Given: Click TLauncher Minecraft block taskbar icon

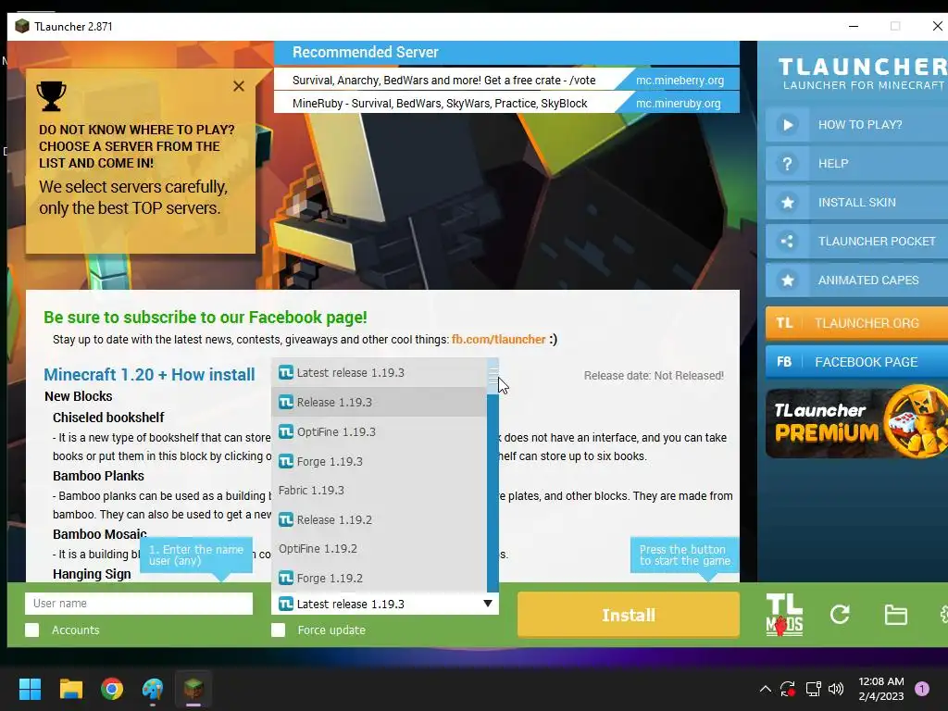Looking at the screenshot, I should pyautogui.click(x=193, y=688).
